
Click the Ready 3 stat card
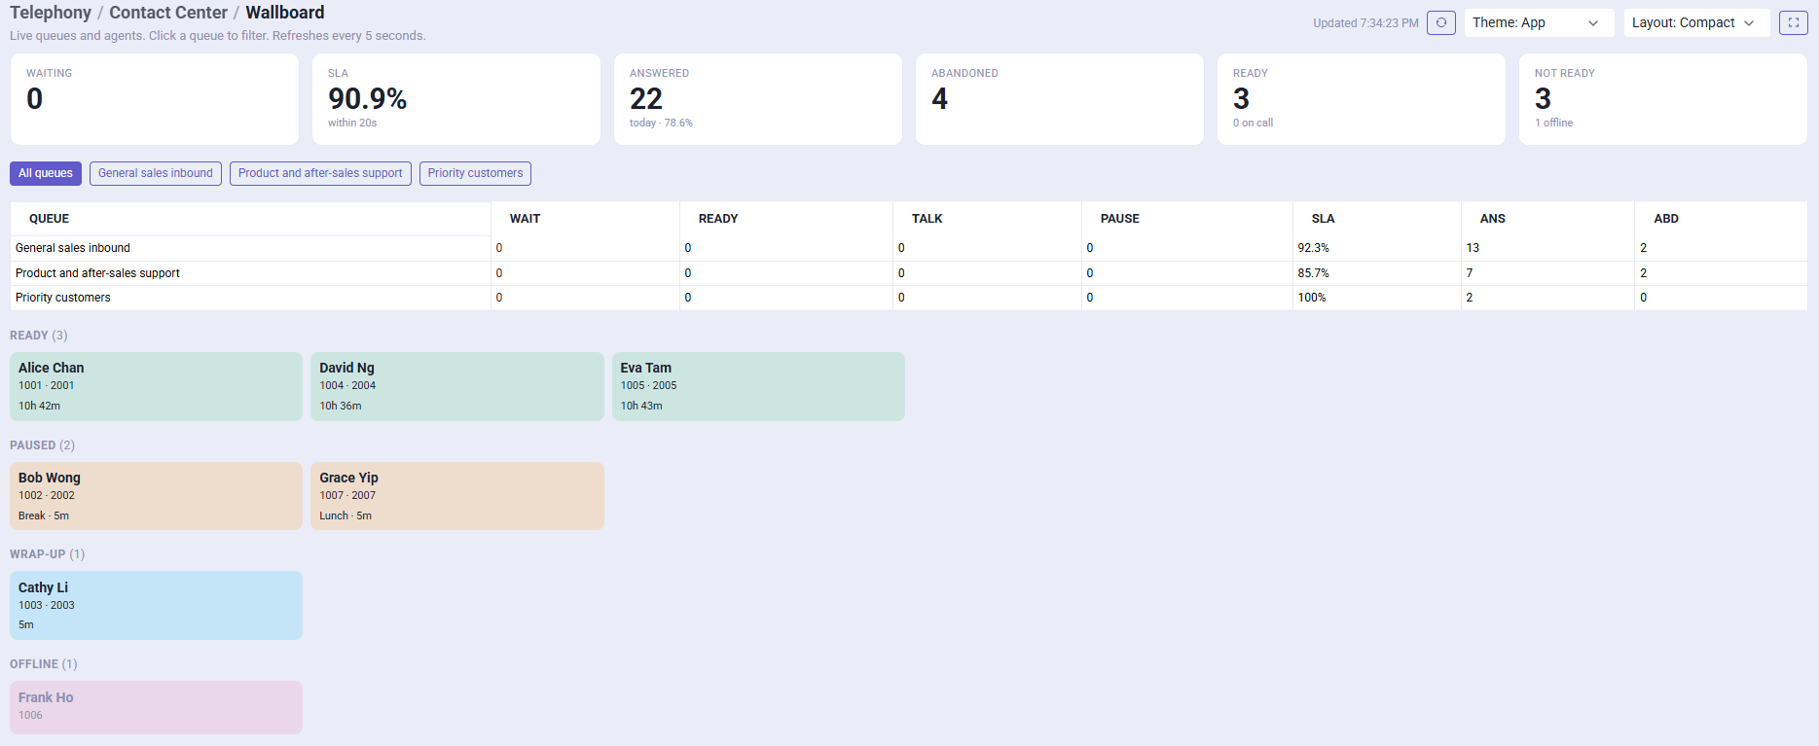tap(1362, 99)
